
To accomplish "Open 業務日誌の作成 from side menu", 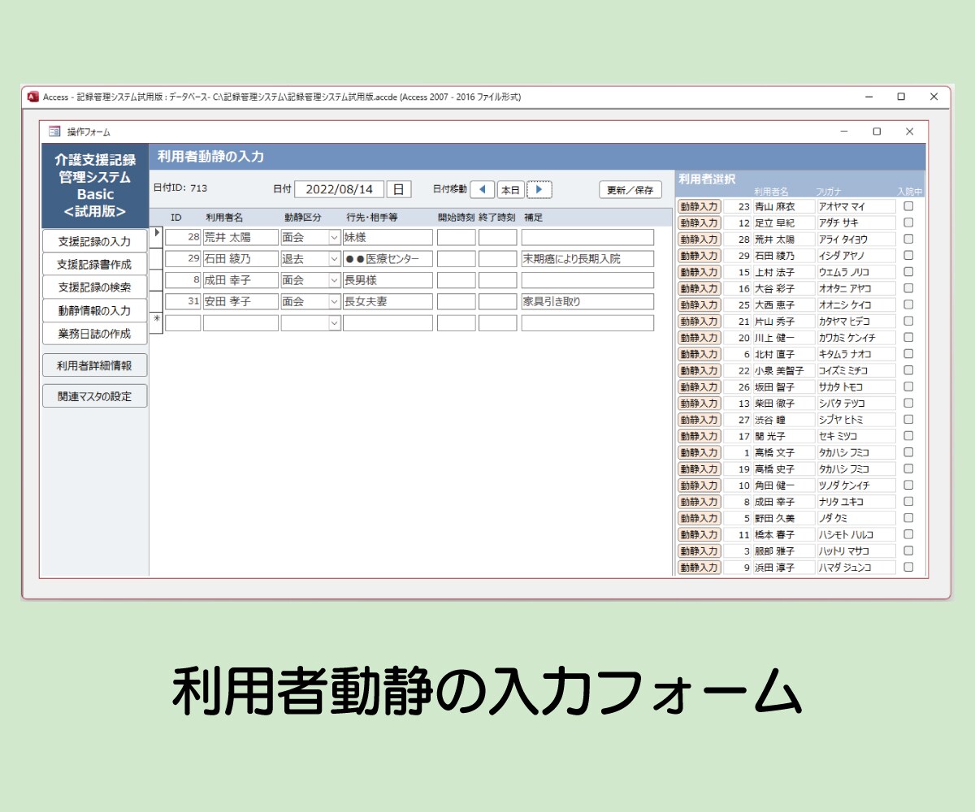I will pyautogui.click(x=94, y=333).
